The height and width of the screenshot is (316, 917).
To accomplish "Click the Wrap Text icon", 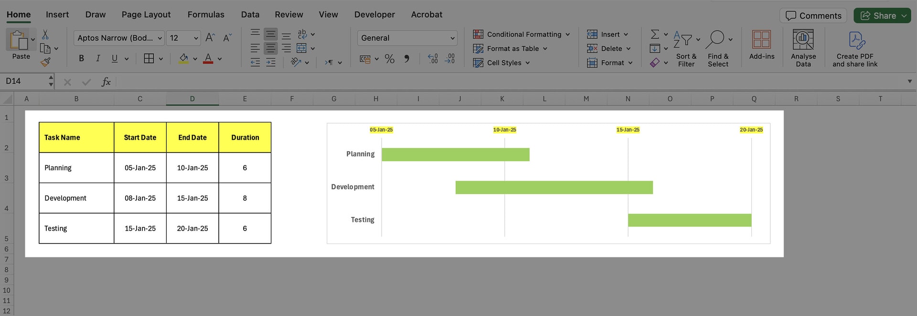I will click(302, 34).
